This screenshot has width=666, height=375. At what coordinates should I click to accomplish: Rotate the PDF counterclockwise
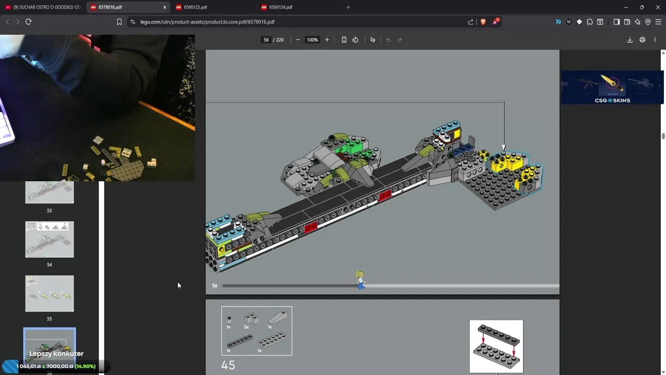[x=355, y=40]
